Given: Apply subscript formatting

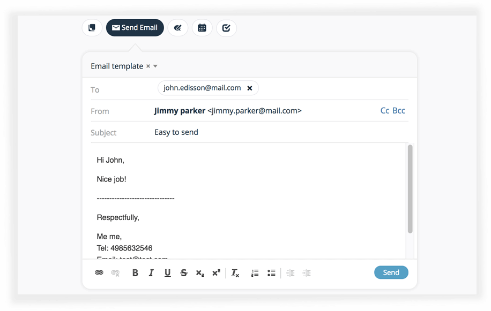Looking at the screenshot, I should (200, 273).
